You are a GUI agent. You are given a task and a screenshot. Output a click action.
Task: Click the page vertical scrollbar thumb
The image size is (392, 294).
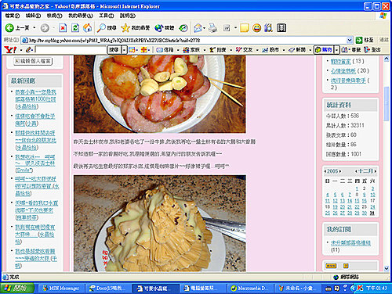pos(387,104)
